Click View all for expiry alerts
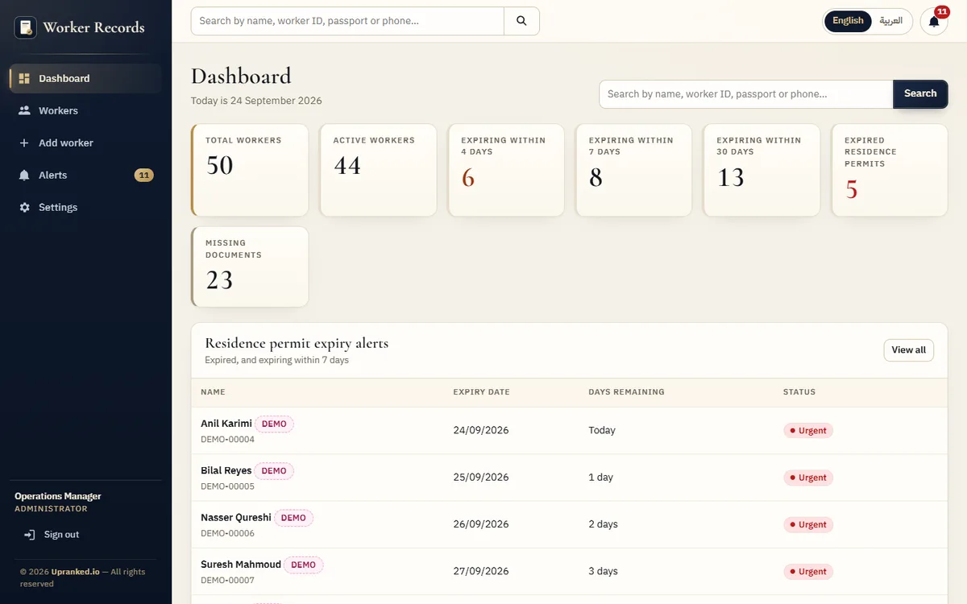This screenshot has height=604, width=967. coord(908,350)
